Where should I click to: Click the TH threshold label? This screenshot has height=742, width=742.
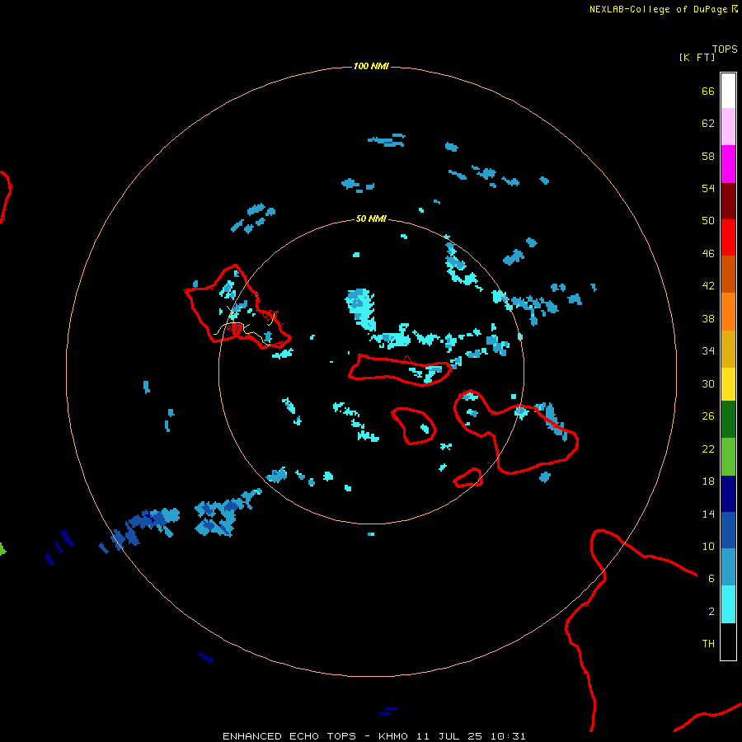(x=708, y=644)
